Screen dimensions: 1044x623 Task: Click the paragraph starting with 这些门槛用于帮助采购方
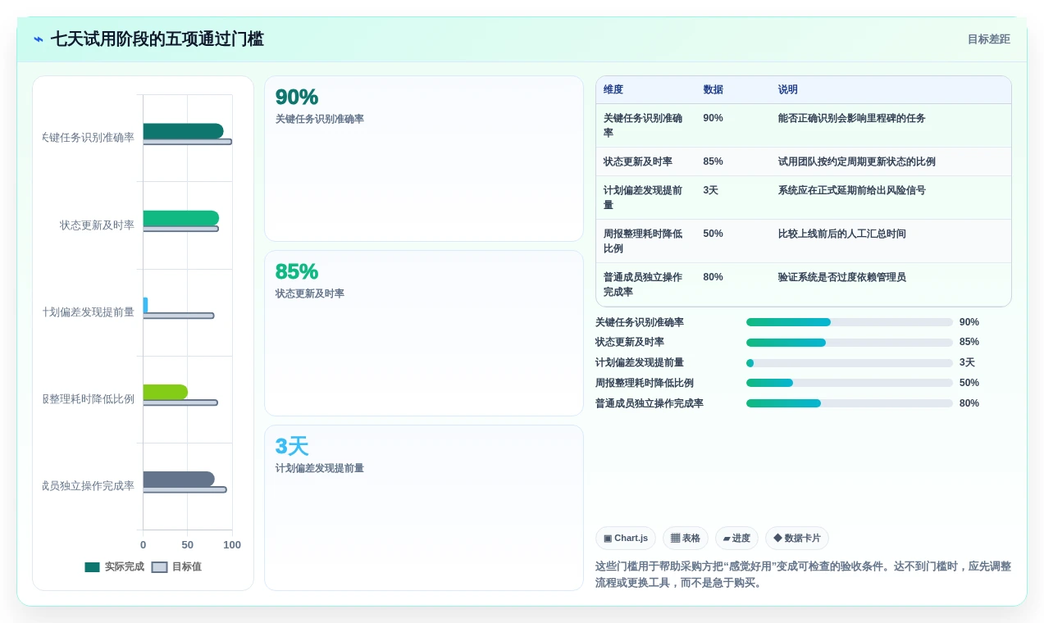click(x=803, y=575)
